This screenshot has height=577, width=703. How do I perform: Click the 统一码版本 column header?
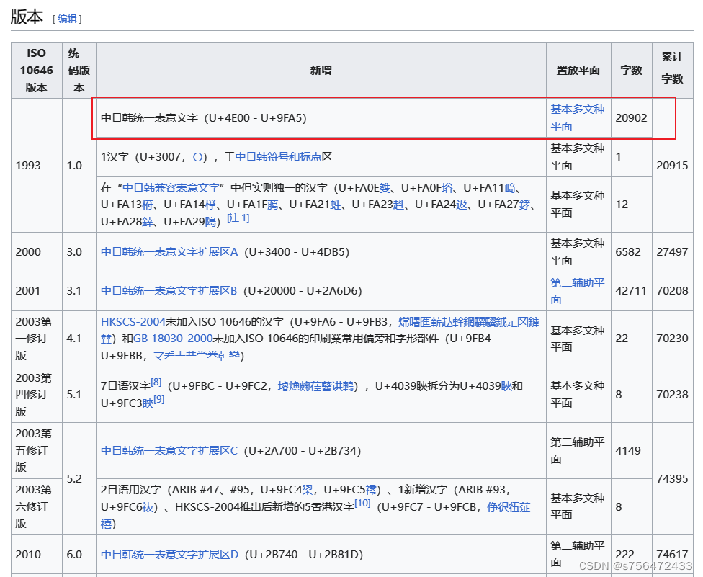[79, 71]
